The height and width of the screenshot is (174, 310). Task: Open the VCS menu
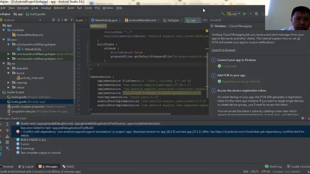pos(97,8)
